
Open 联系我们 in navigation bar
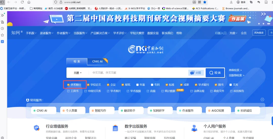(168, 33)
